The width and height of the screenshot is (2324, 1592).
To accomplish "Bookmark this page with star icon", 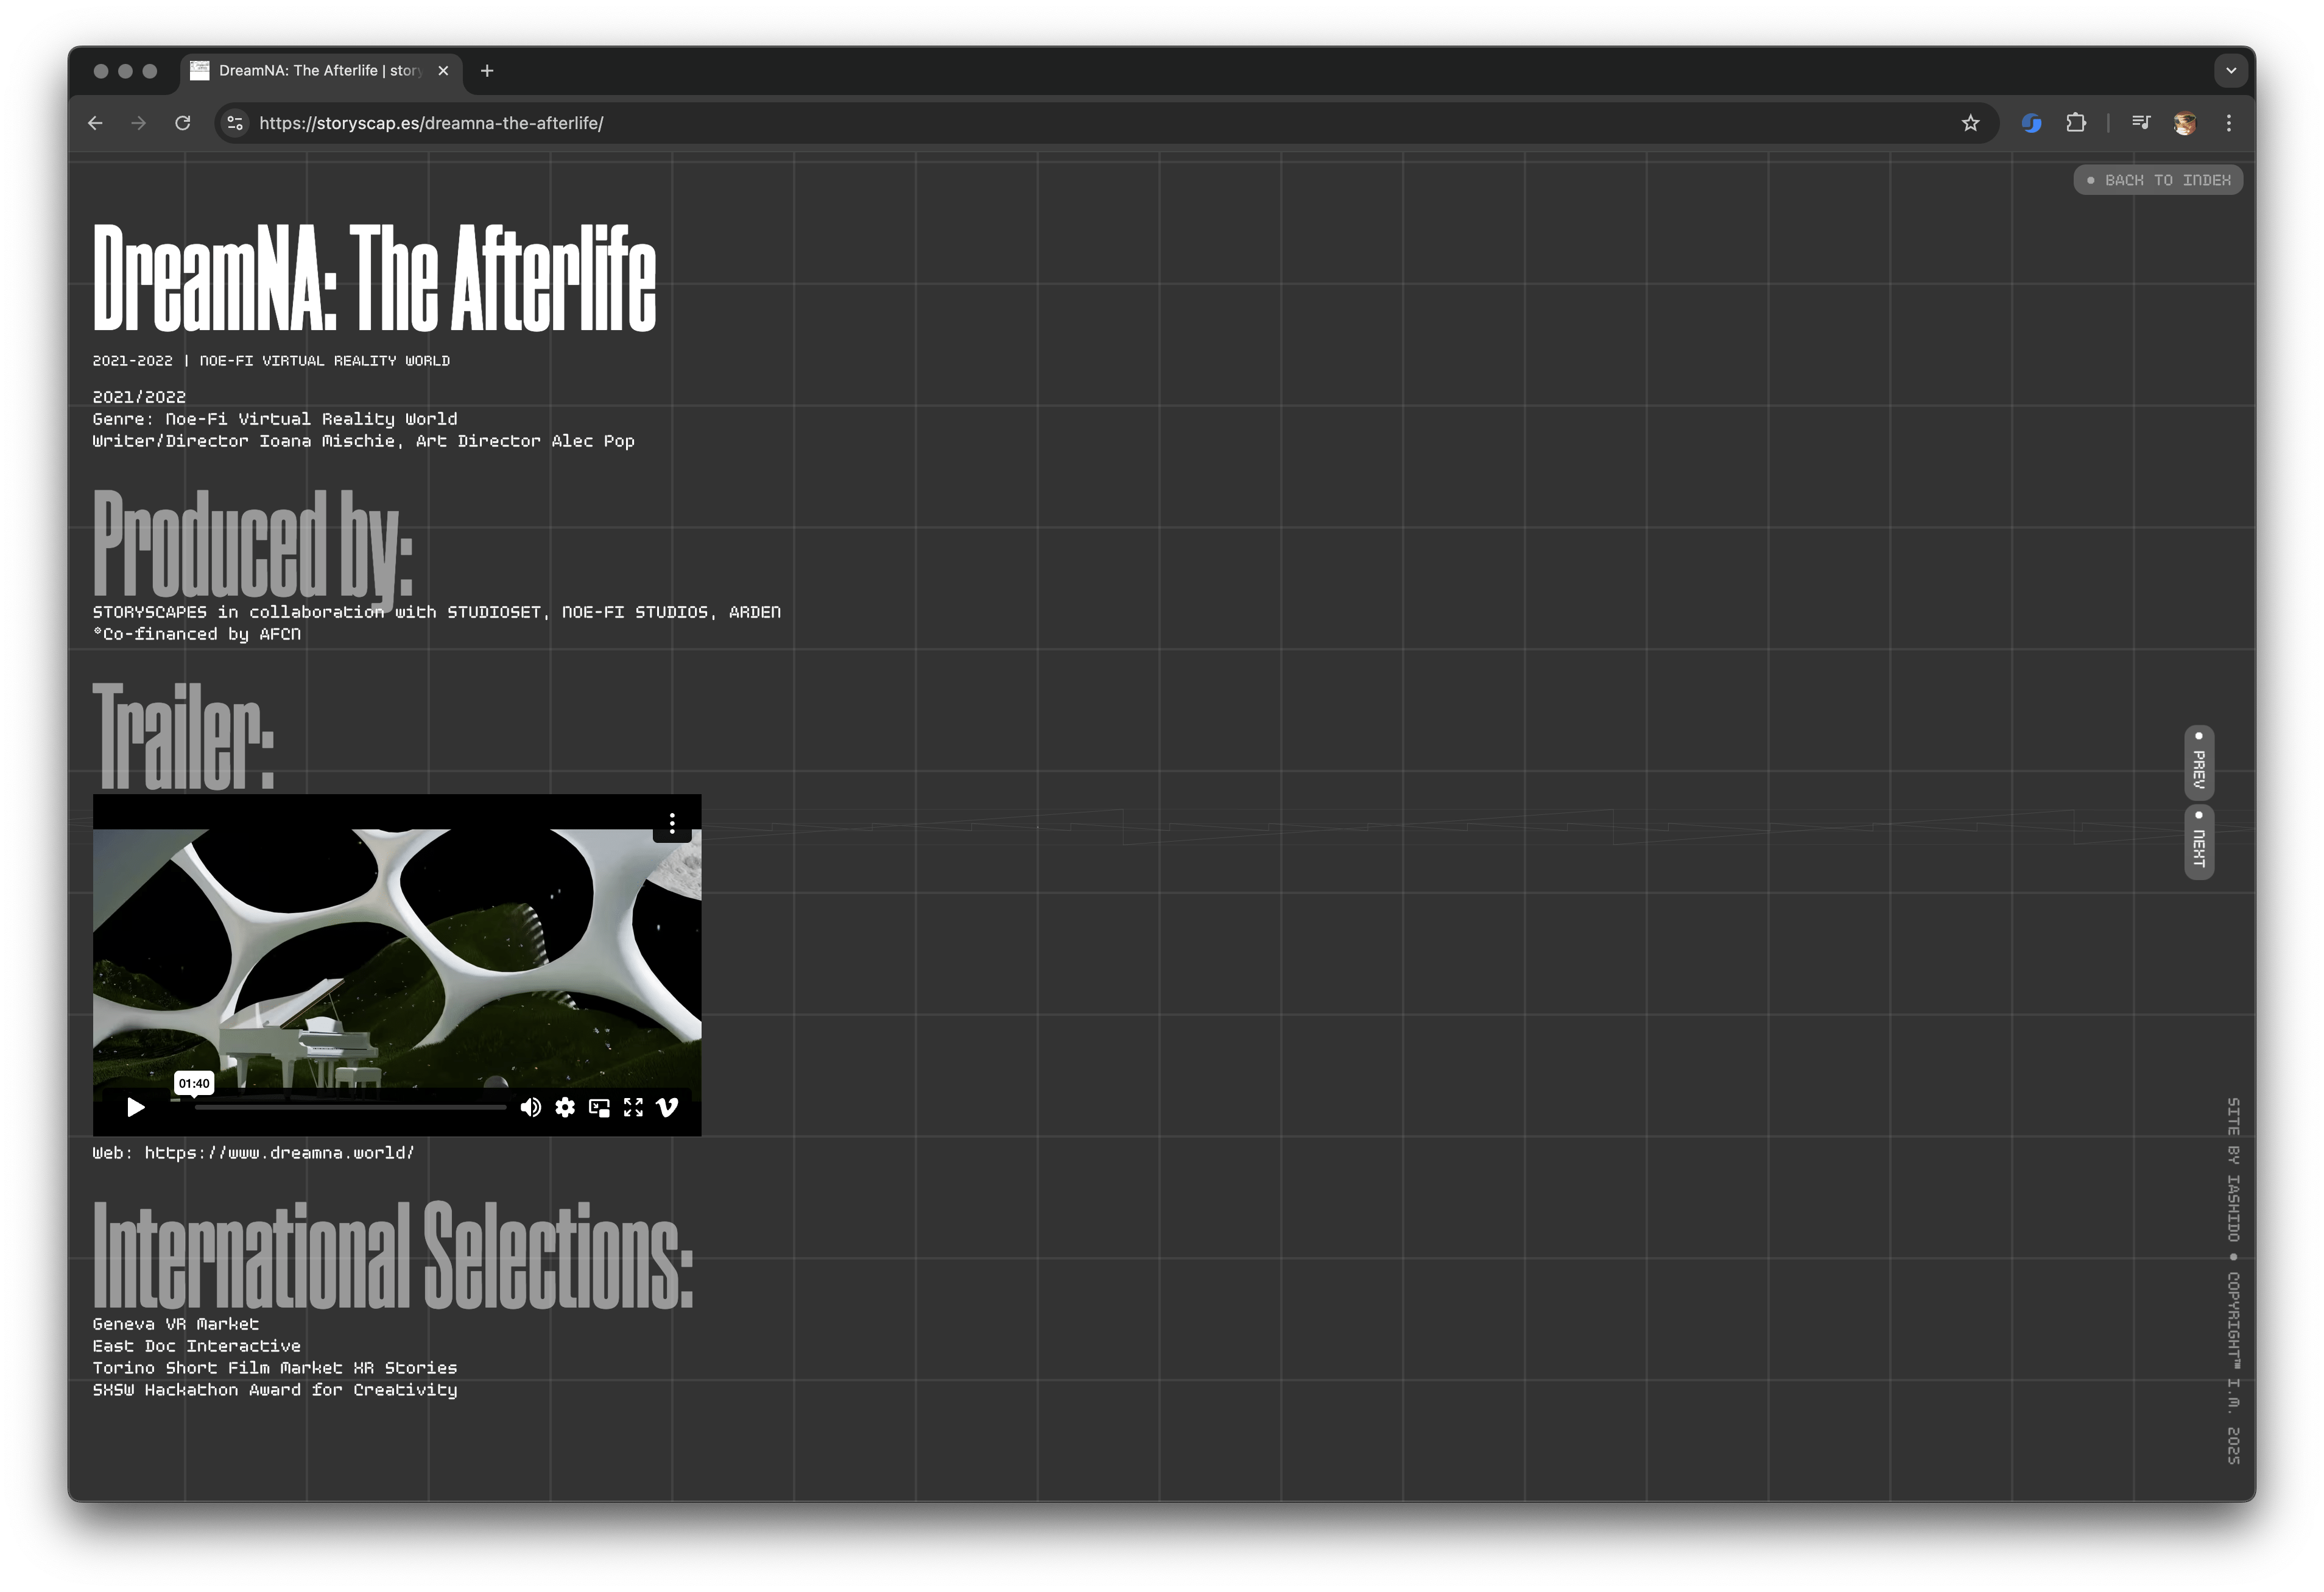I will (1970, 123).
